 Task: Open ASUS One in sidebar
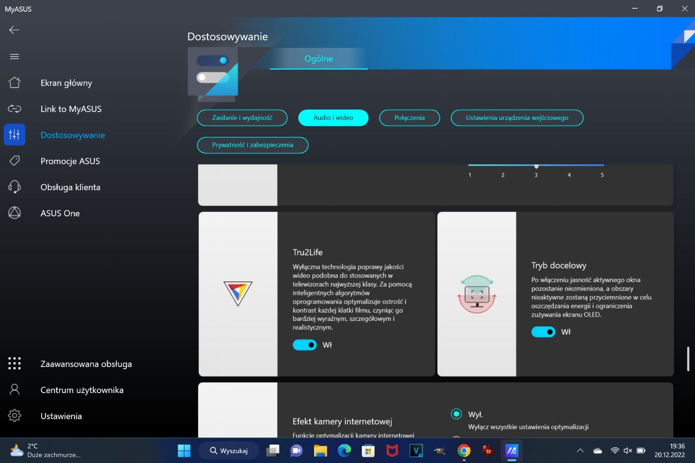(x=60, y=213)
